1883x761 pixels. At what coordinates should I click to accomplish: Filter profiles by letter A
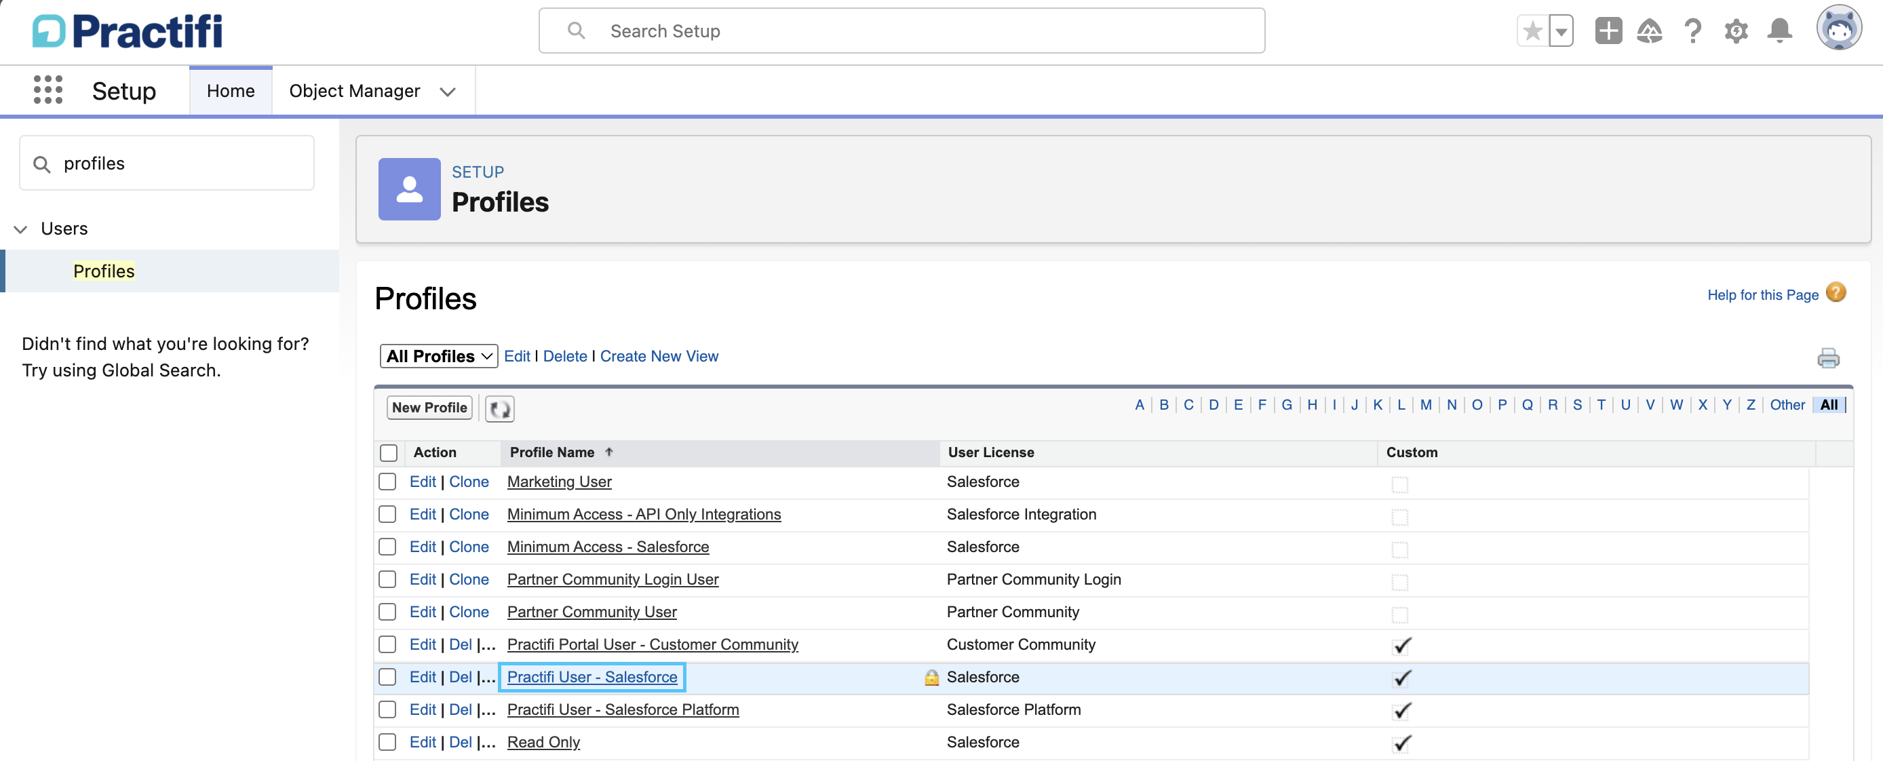(x=1139, y=405)
